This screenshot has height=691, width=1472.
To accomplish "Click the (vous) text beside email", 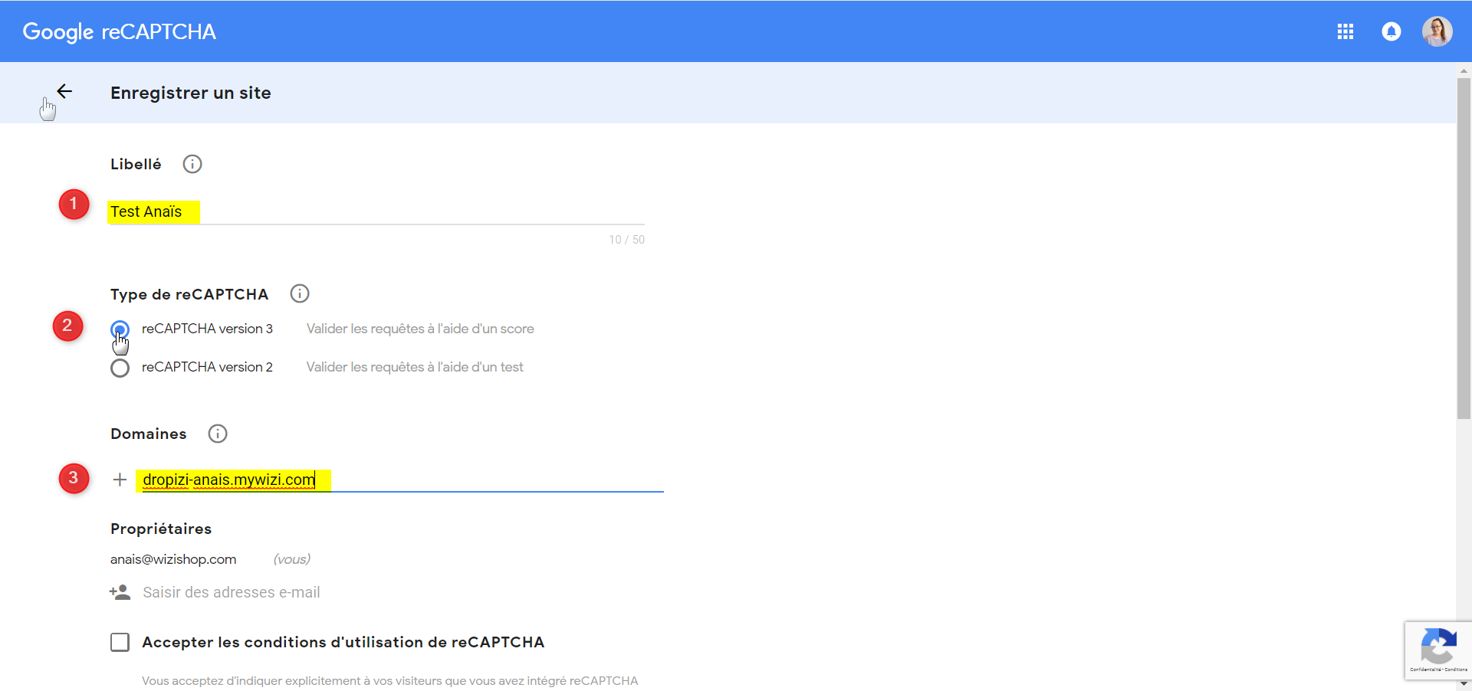I will click(292, 559).
